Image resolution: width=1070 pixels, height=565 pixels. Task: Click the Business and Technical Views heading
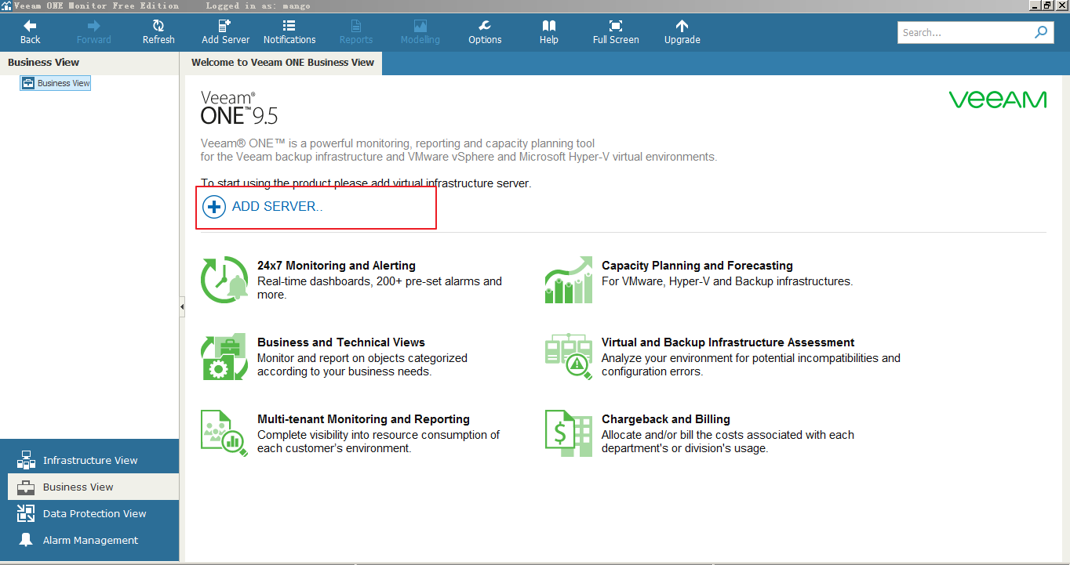[x=341, y=342]
